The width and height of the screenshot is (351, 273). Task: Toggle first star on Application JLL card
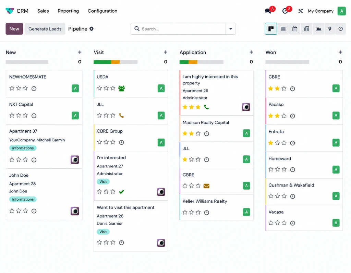pyautogui.click(x=185, y=159)
